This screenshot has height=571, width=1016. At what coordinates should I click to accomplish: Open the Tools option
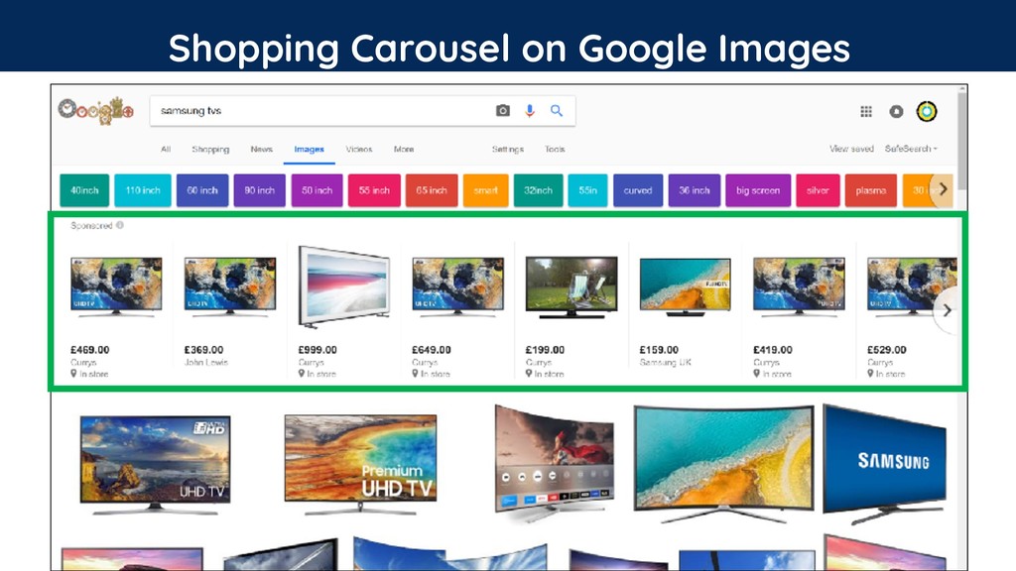click(555, 149)
